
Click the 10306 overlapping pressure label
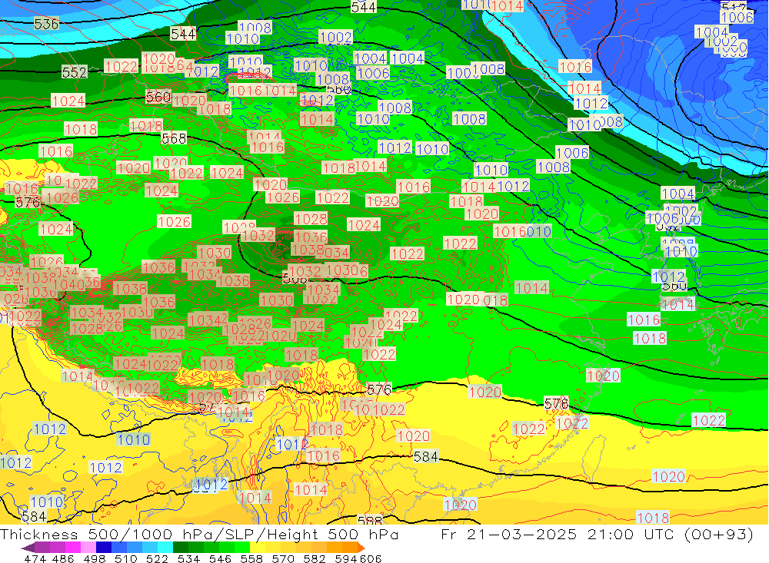click(347, 270)
